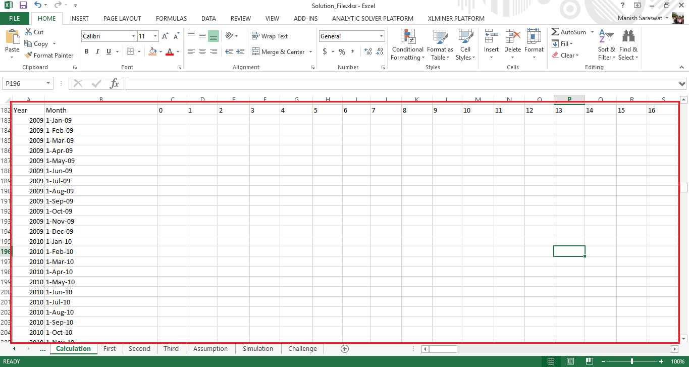Click the zoom slider handle
Image resolution: width=689 pixels, height=367 pixels.
pyautogui.click(x=632, y=361)
